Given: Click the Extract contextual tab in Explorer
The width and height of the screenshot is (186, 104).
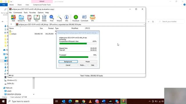Looking at the screenshot, I should [x=42, y=1].
